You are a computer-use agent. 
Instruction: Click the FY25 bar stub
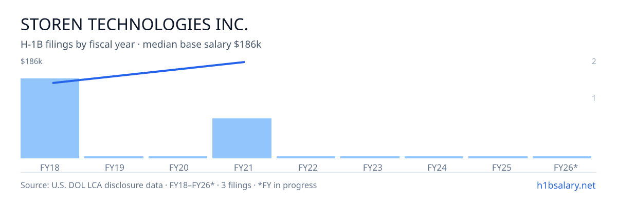(x=498, y=157)
